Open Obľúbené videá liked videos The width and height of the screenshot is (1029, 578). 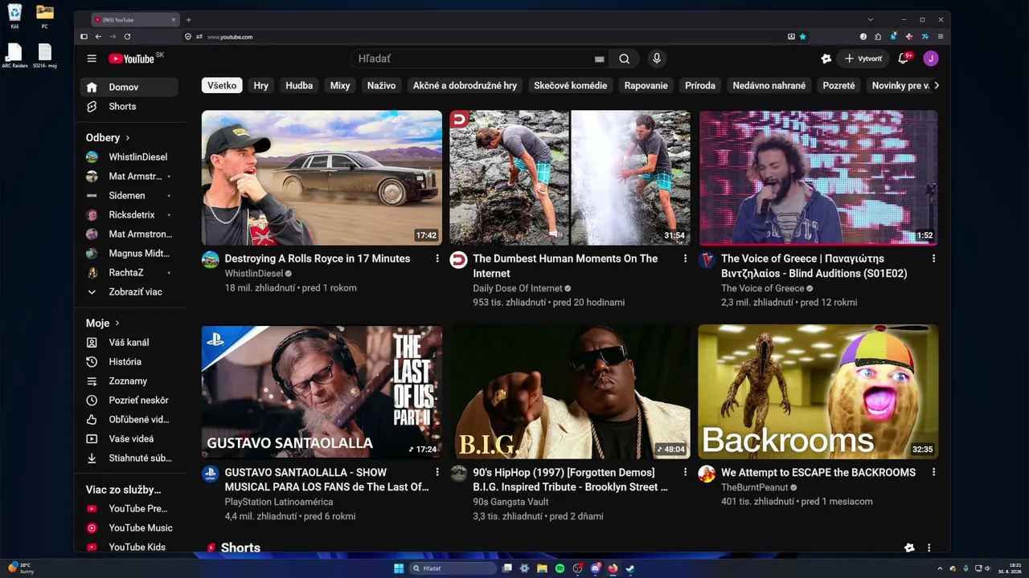tap(129, 419)
